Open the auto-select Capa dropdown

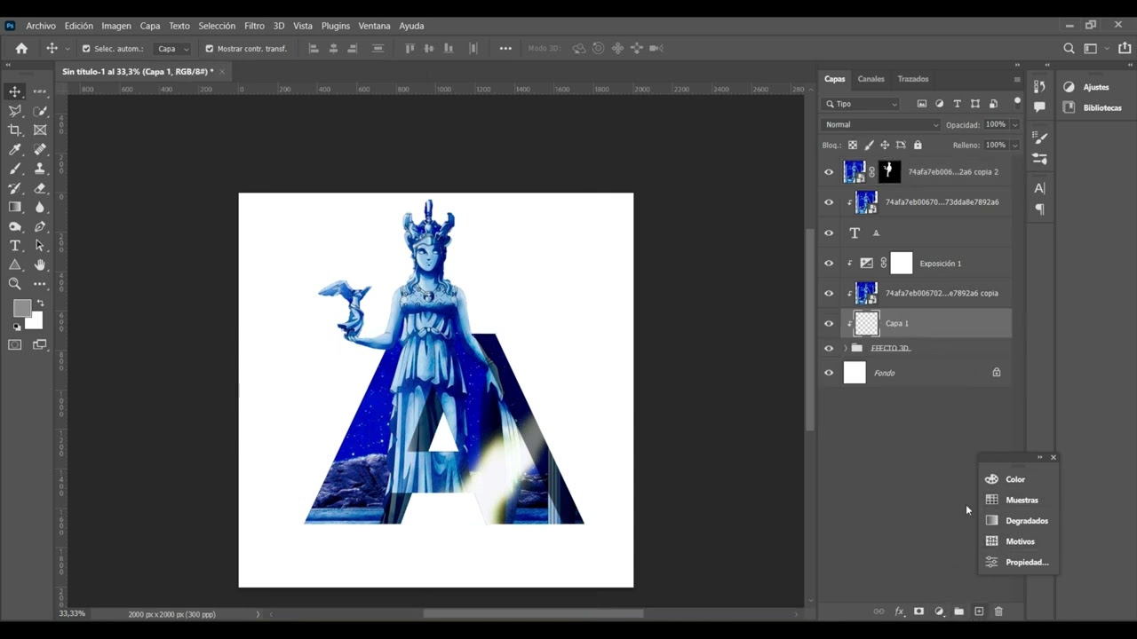click(172, 49)
